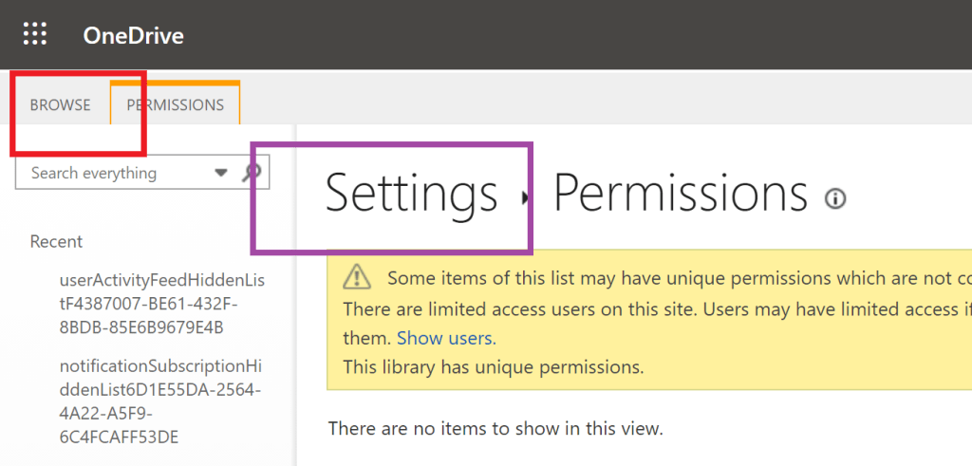Click the Permissions page heading

pyautogui.click(x=680, y=194)
